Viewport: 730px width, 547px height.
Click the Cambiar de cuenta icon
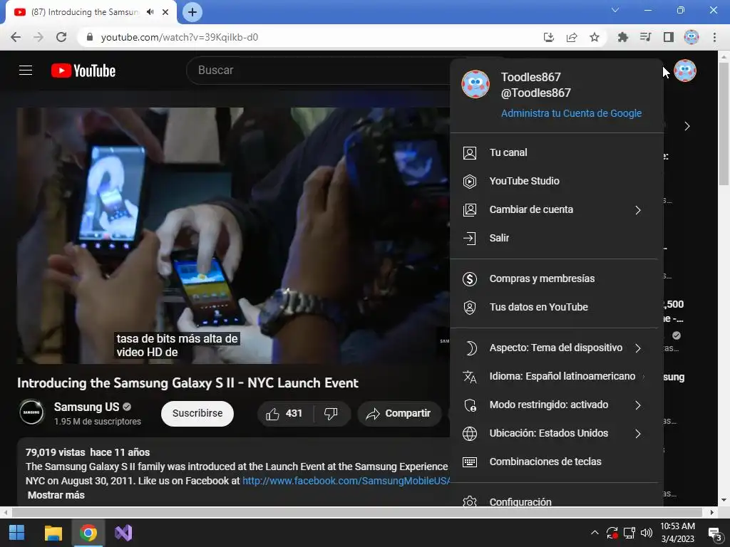pos(470,210)
